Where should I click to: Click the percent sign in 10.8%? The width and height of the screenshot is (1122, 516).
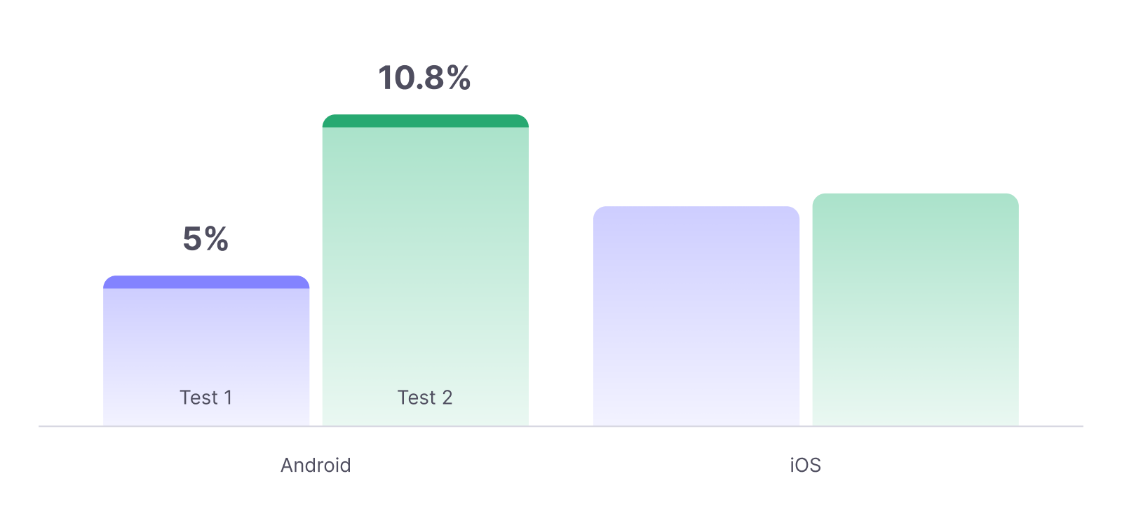(x=458, y=78)
